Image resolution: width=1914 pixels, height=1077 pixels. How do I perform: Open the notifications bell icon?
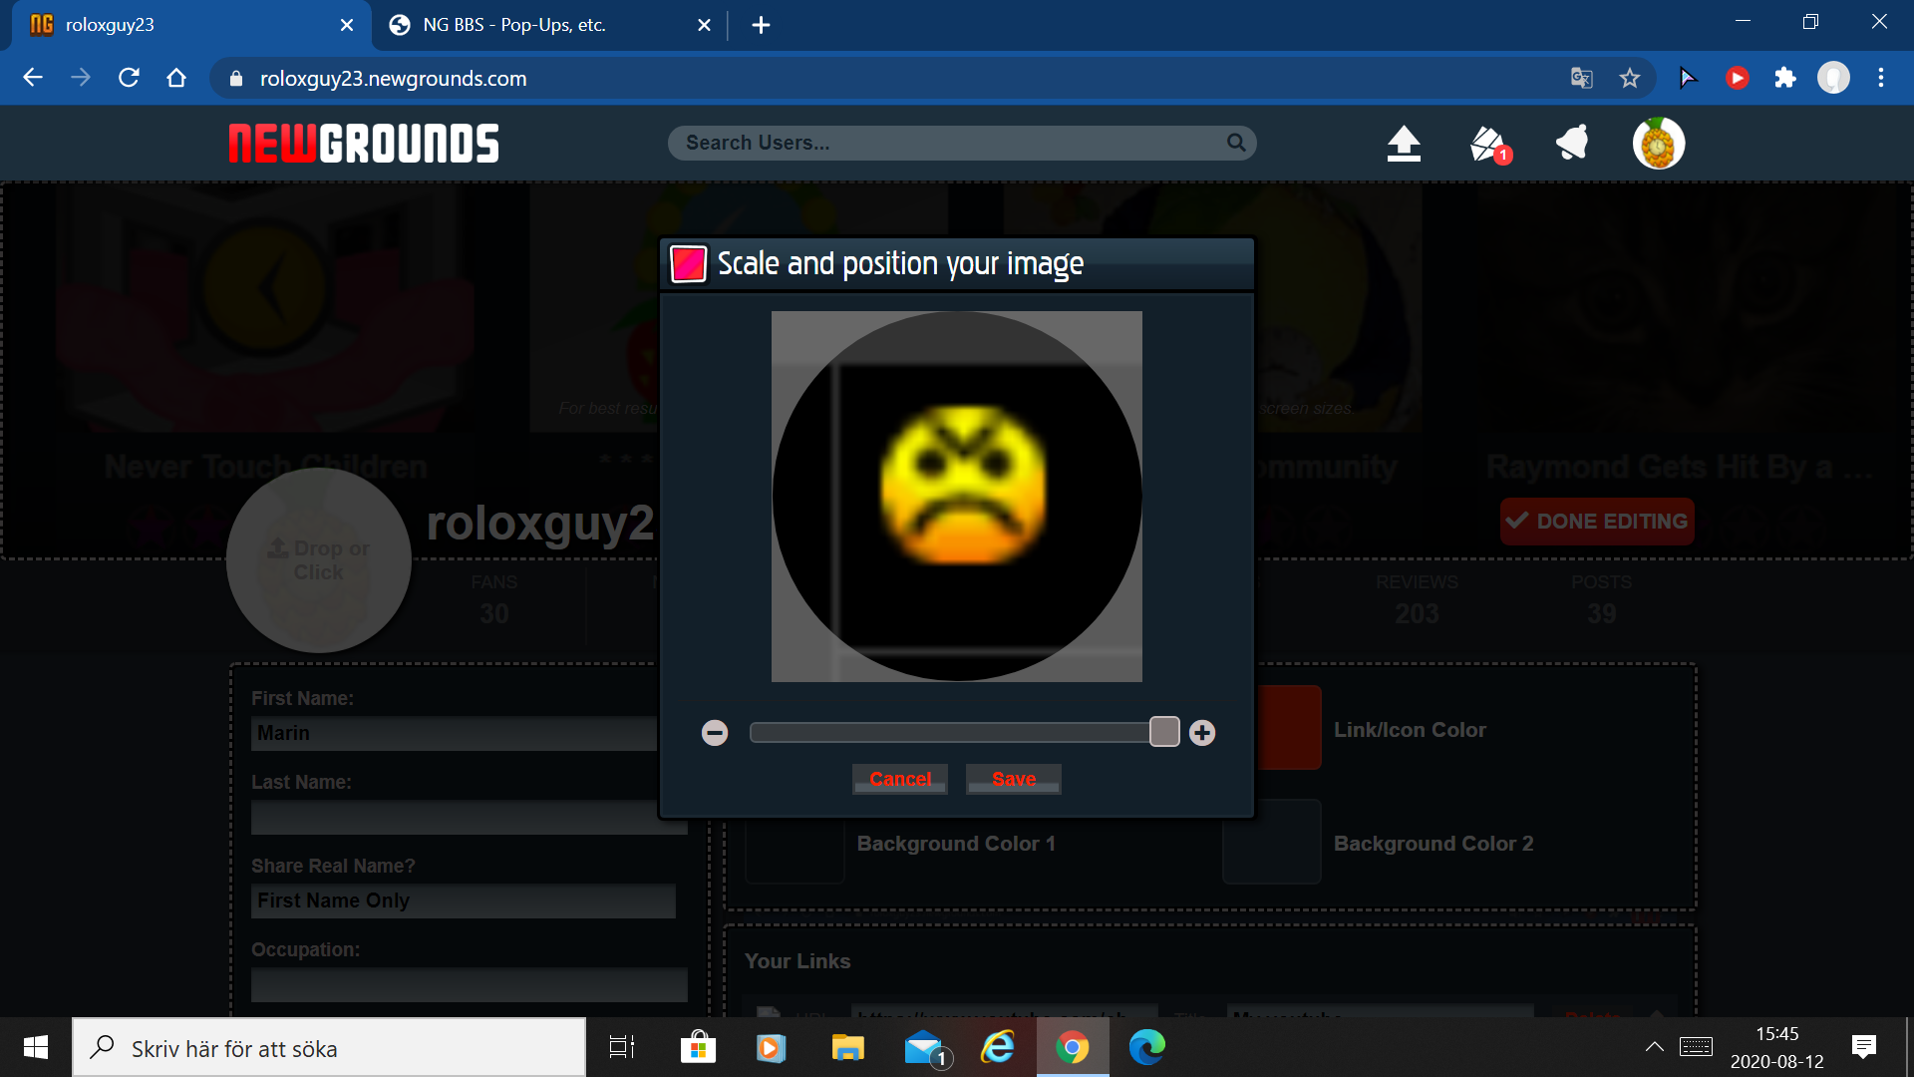tap(1572, 144)
